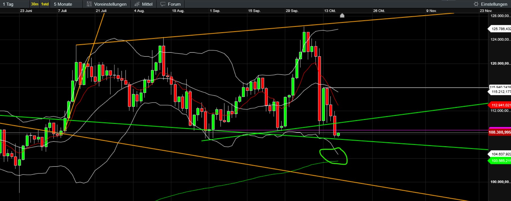
Task: Click the current price label 108.308,995
Action: tap(500, 132)
